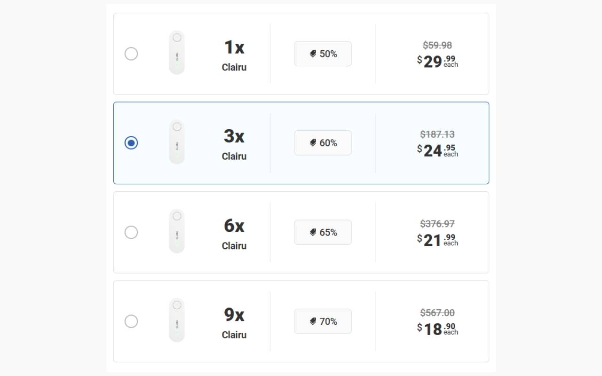The width and height of the screenshot is (602, 376).
Task: Click the $29.99 each price
Action: point(437,62)
